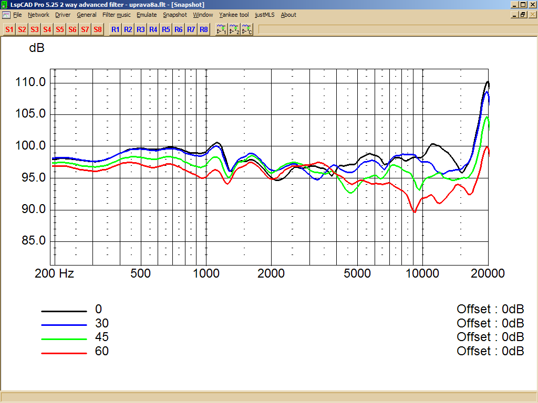Open the About menu
Screen dimensions: 538x403
[x=288, y=15]
